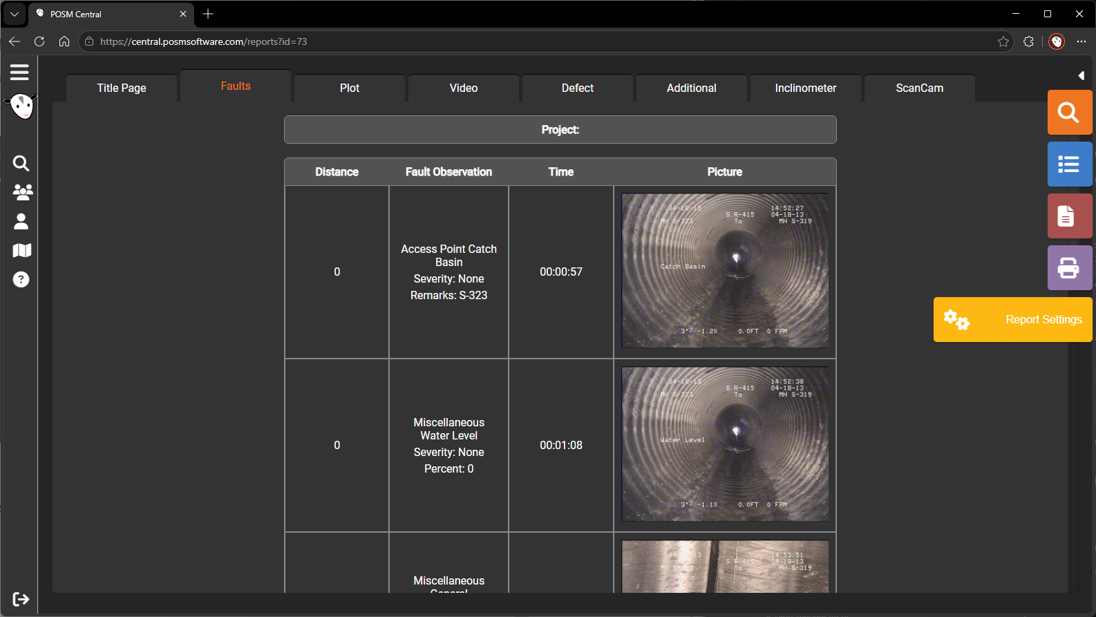Click the logout icon at sidebar bottom

tap(21, 599)
